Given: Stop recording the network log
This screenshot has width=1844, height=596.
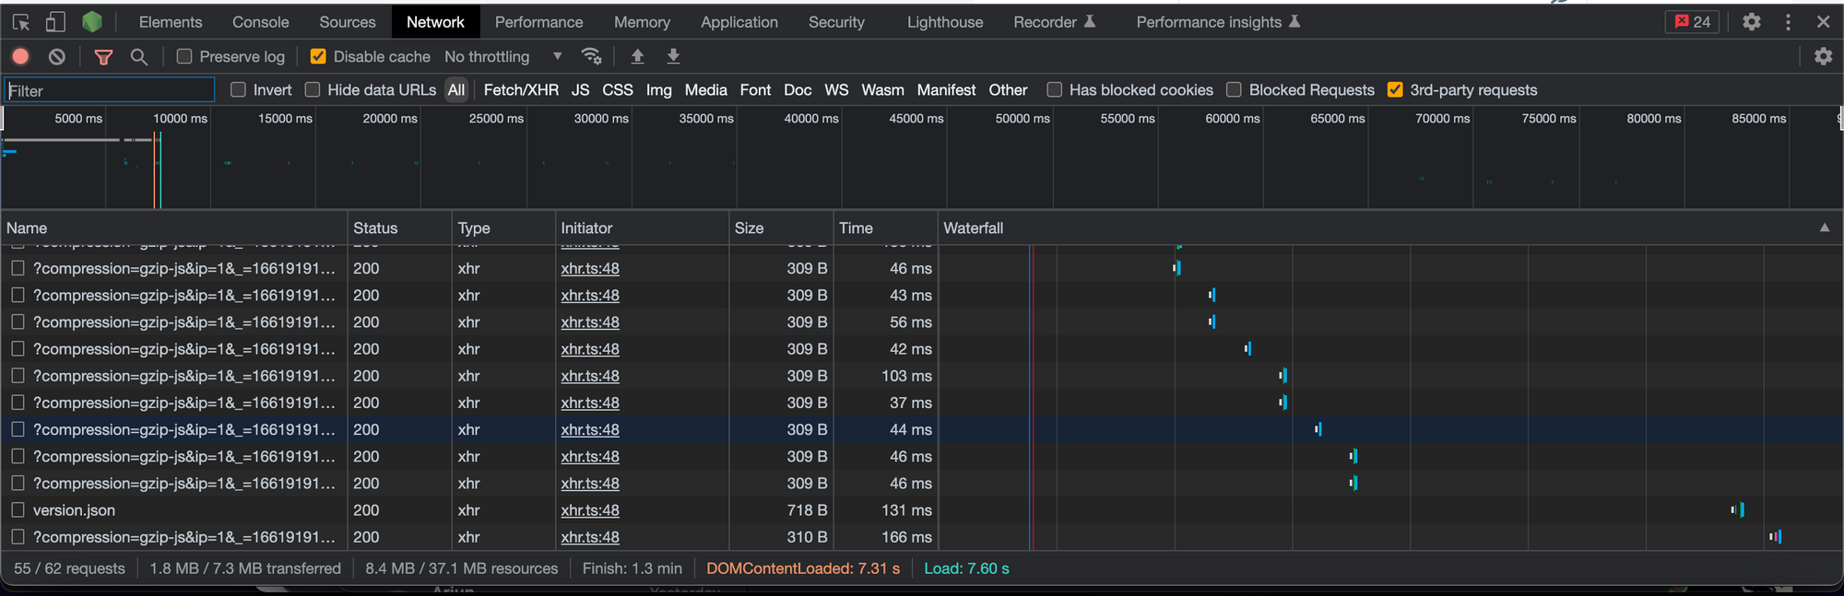Looking at the screenshot, I should tap(20, 57).
